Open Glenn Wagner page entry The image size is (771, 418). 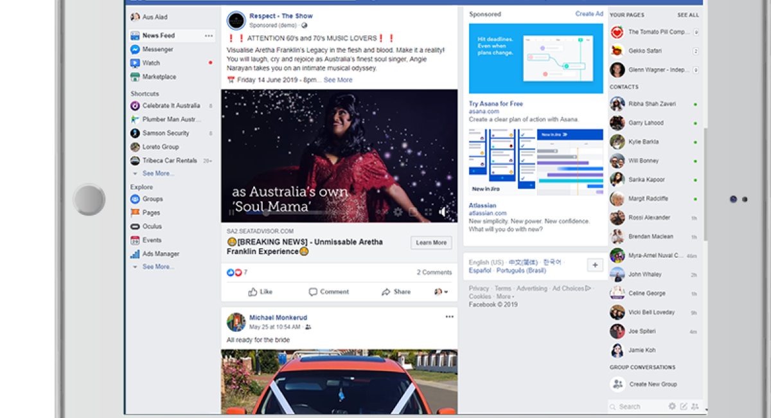[x=654, y=70]
